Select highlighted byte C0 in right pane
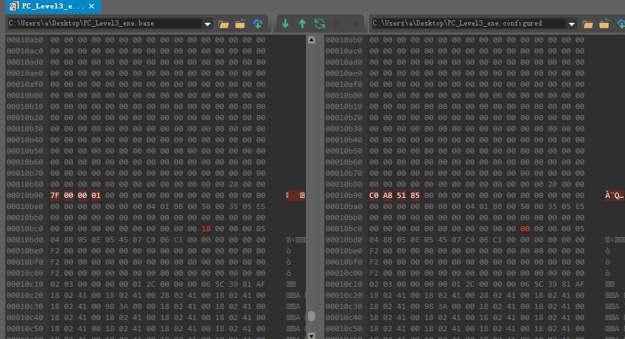The height and width of the screenshot is (339, 625). (373, 195)
